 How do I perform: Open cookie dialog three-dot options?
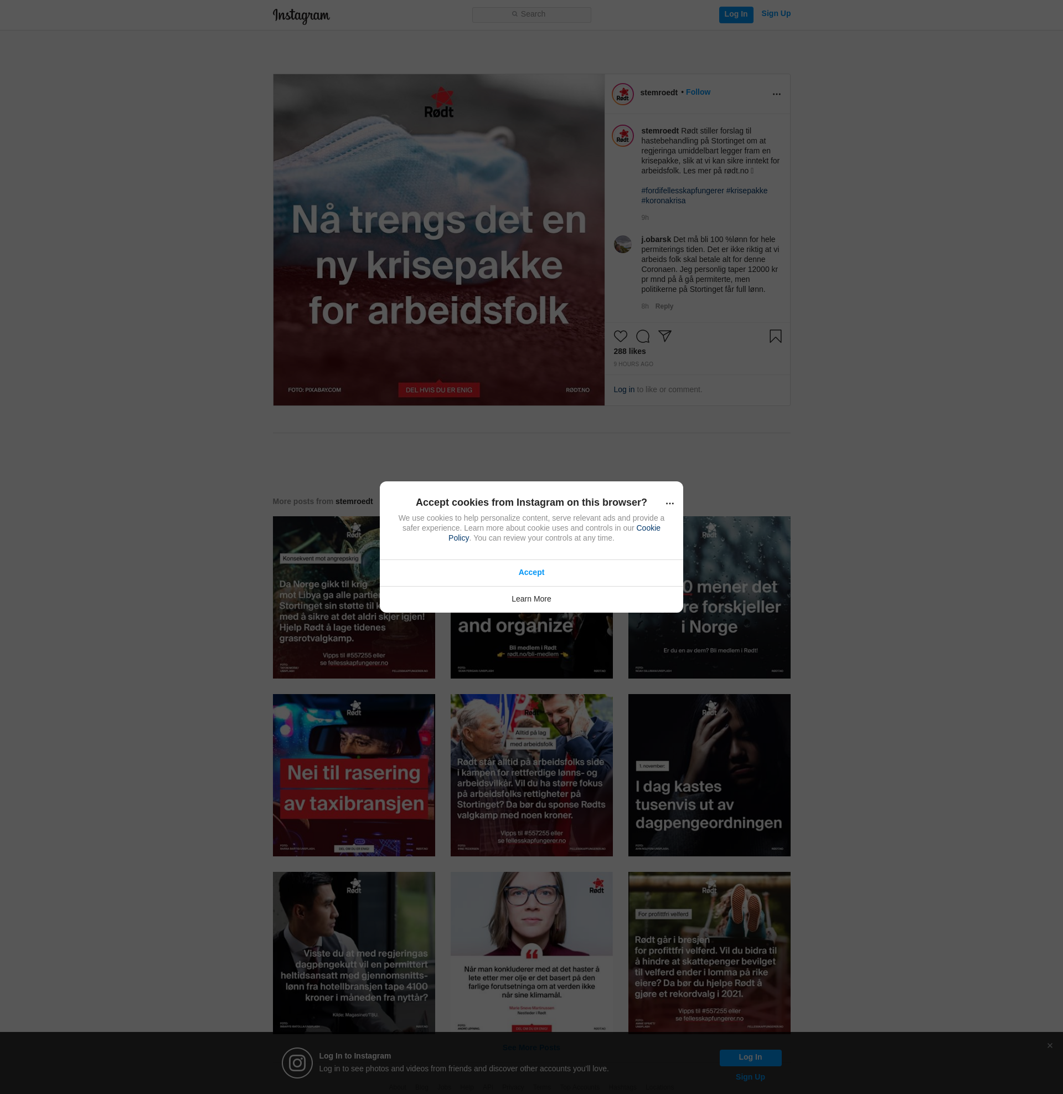coord(669,503)
